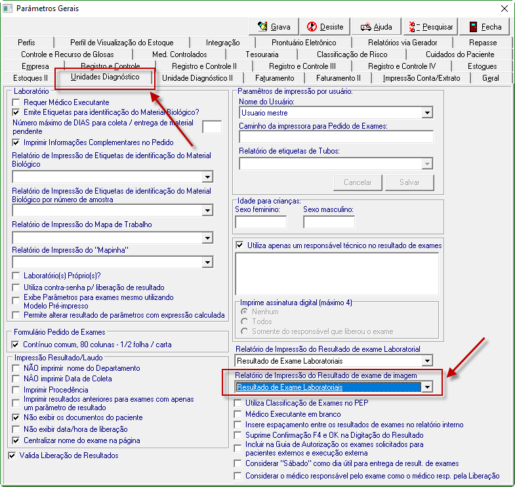Open Etiquetas por número de amostra dropdown
515x487 pixels.
(x=207, y=210)
